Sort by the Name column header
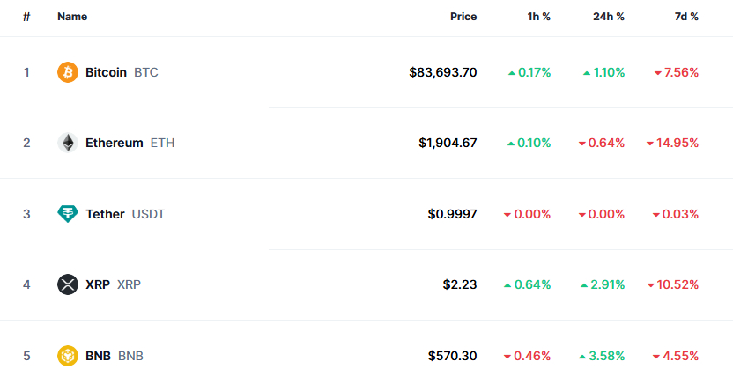 (x=72, y=17)
